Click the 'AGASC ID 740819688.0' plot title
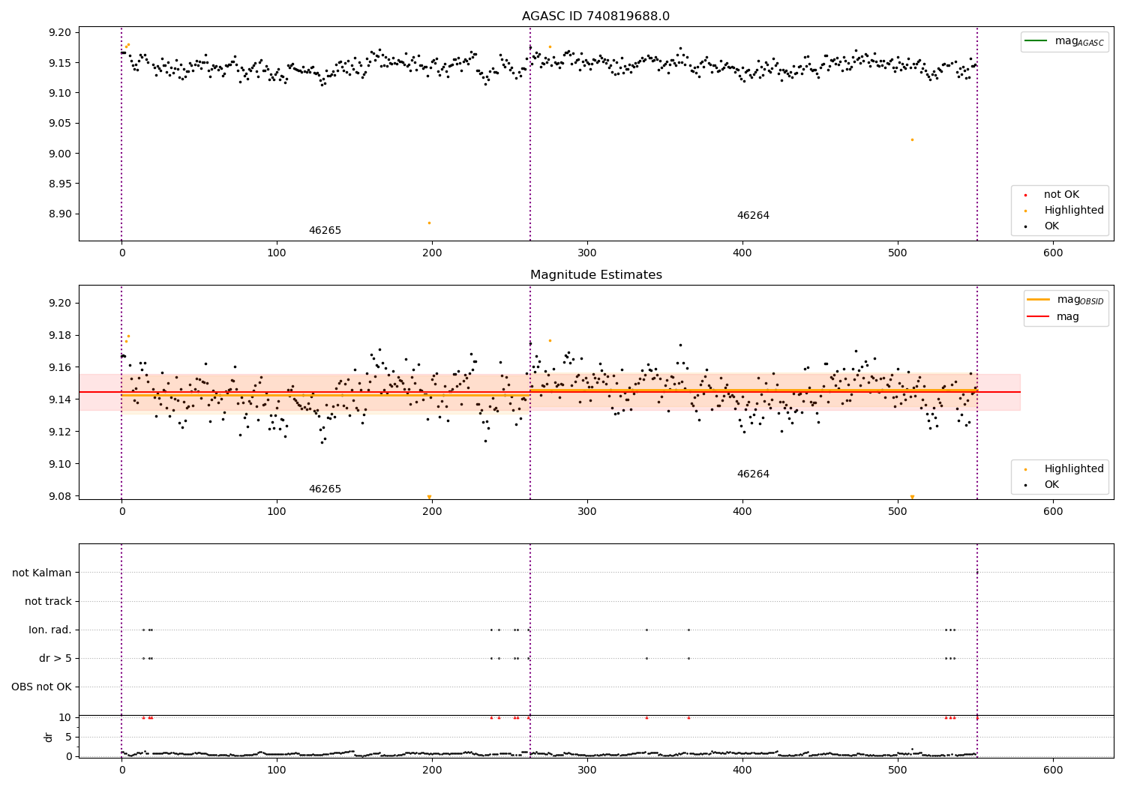1125x787 pixels. pos(595,16)
